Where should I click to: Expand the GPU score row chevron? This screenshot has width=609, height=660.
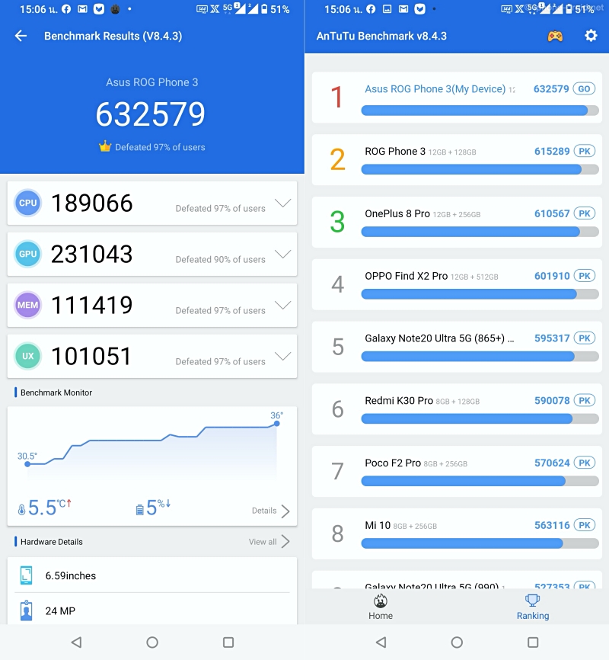pos(282,254)
